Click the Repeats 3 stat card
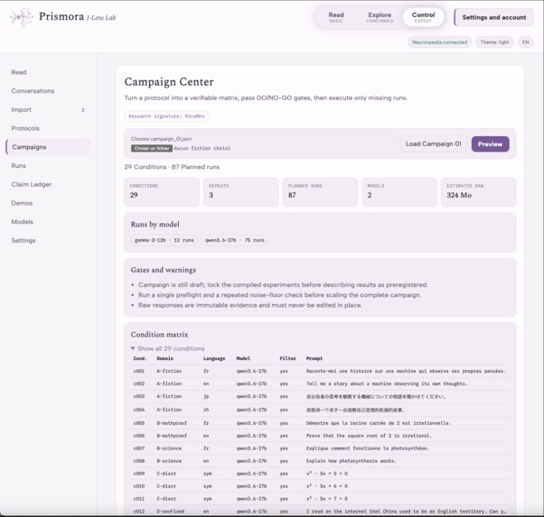This screenshot has width=544, height=517. (x=240, y=192)
